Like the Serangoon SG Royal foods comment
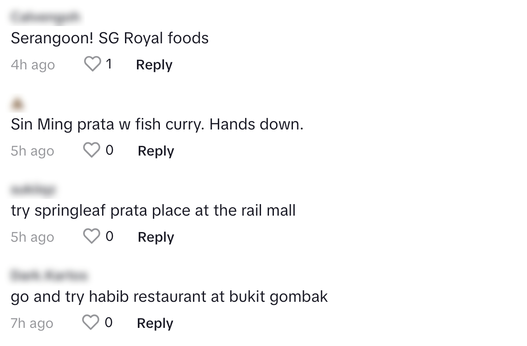 92,65
